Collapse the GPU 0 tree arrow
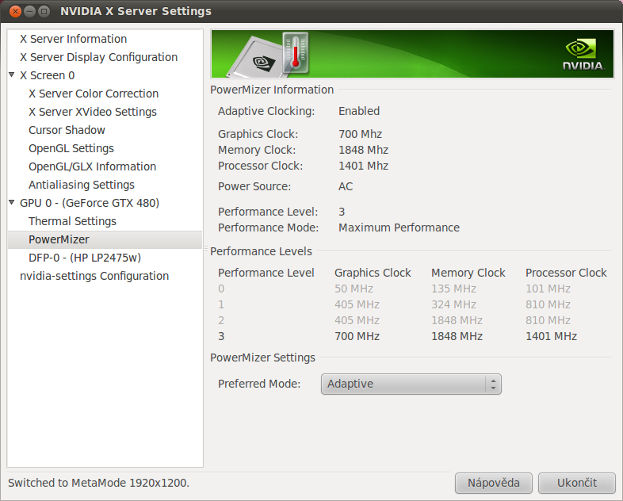The image size is (623, 501). [12, 202]
